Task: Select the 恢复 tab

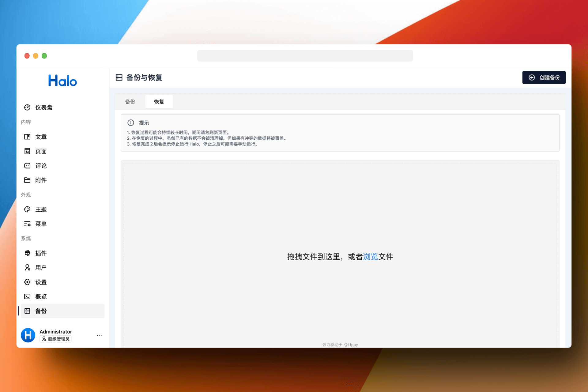Action: click(x=159, y=102)
